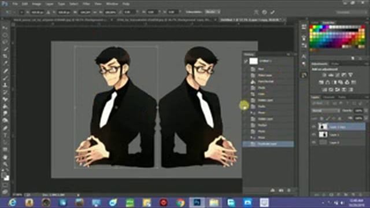This screenshot has width=370, height=208.
Task: Create new snapshot in History panel
Action: click(x=281, y=190)
